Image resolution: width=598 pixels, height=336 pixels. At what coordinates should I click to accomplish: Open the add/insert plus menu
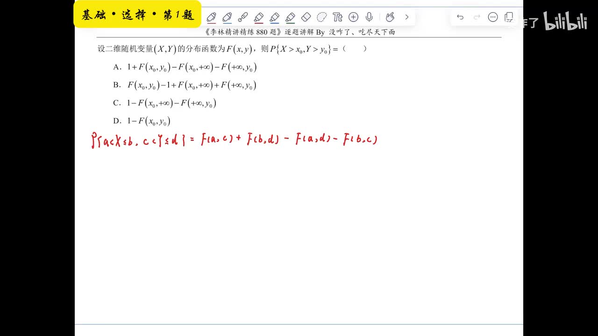[354, 17]
